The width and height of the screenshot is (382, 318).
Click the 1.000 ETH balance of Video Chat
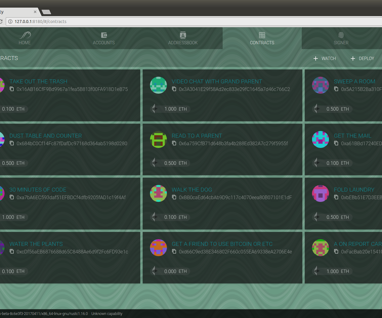point(170,109)
